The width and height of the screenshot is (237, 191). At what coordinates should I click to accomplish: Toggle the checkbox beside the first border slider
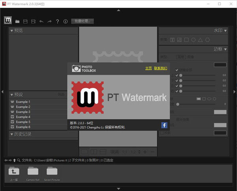(x=177, y=75)
